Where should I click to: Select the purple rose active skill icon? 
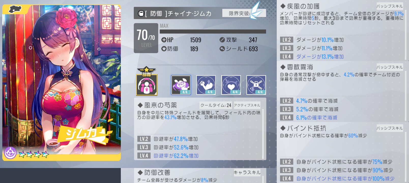point(181,85)
